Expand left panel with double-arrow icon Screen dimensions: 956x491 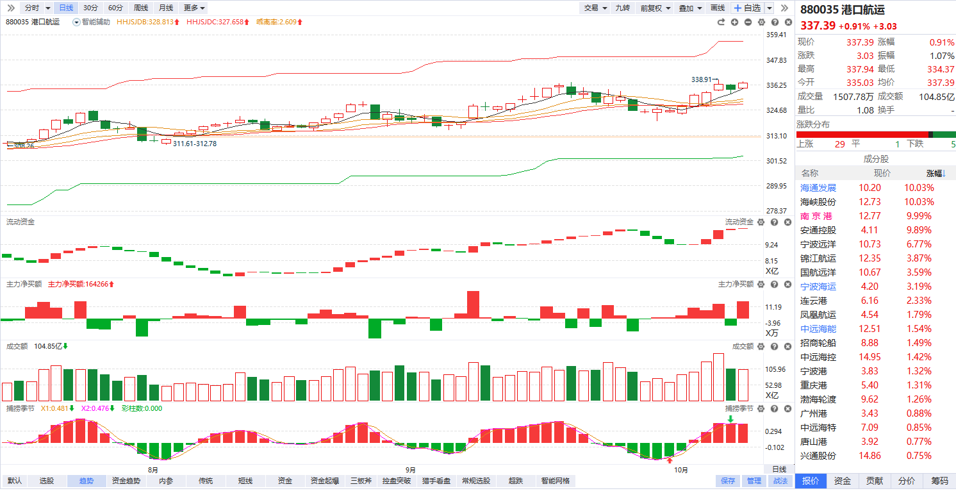click(x=11, y=8)
